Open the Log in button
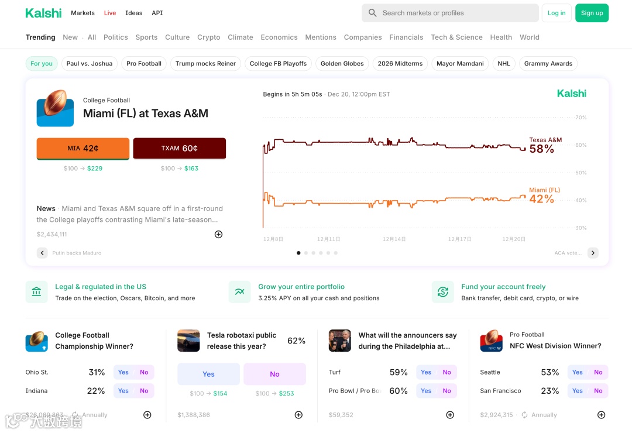The width and height of the screenshot is (632, 433). [x=557, y=13]
